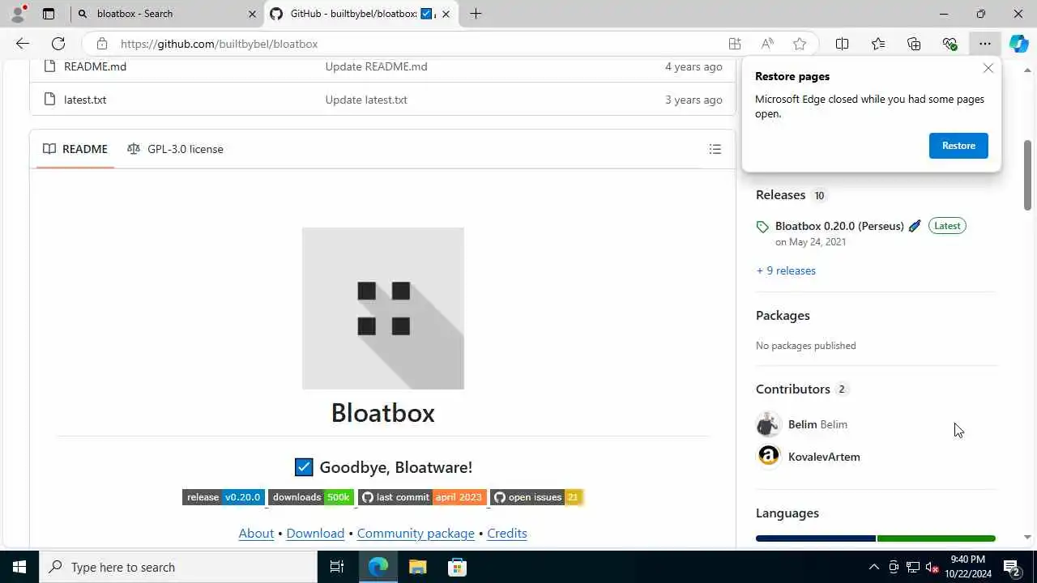Open Bloatbox 0.20.0 (Perseus) release
The width and height of the screenshot is (1037, 583).
(839, 226)
